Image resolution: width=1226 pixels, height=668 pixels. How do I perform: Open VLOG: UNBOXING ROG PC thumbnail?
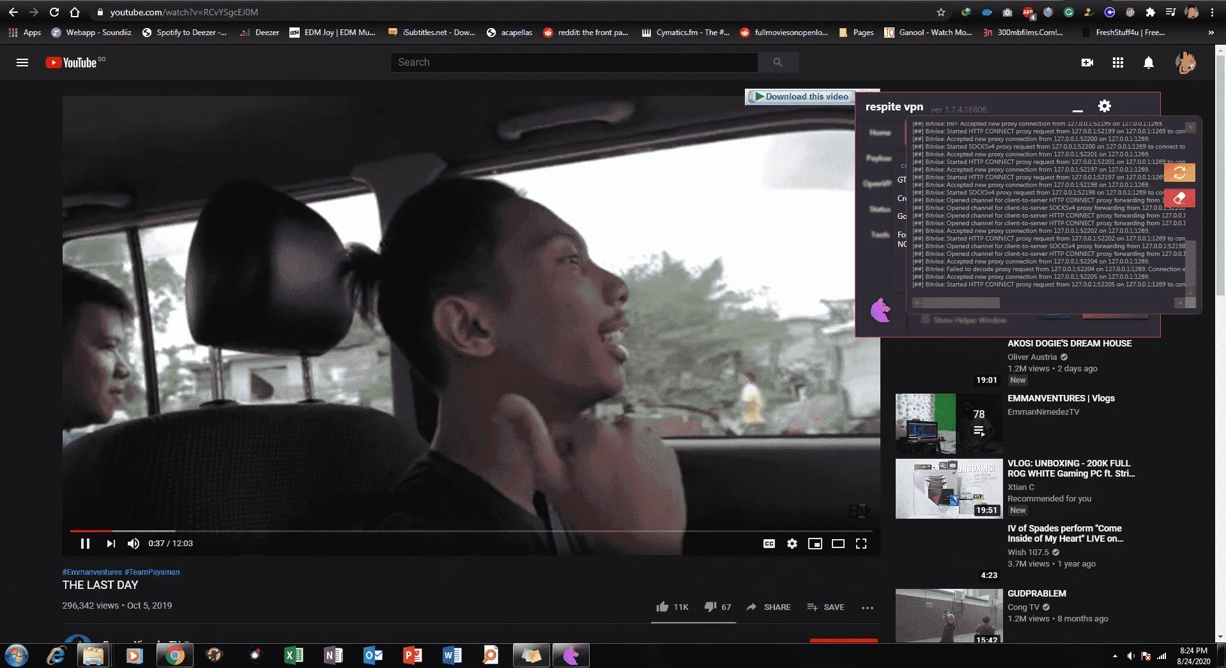point(949,489)
